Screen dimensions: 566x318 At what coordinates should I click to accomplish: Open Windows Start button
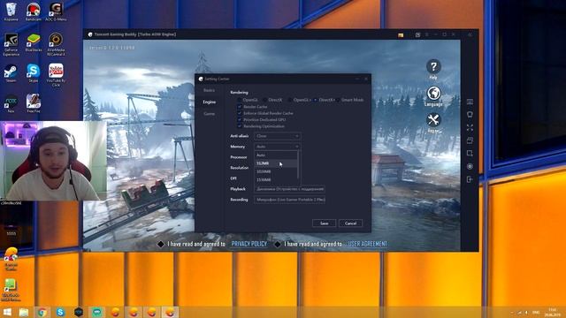coord(7,312)
